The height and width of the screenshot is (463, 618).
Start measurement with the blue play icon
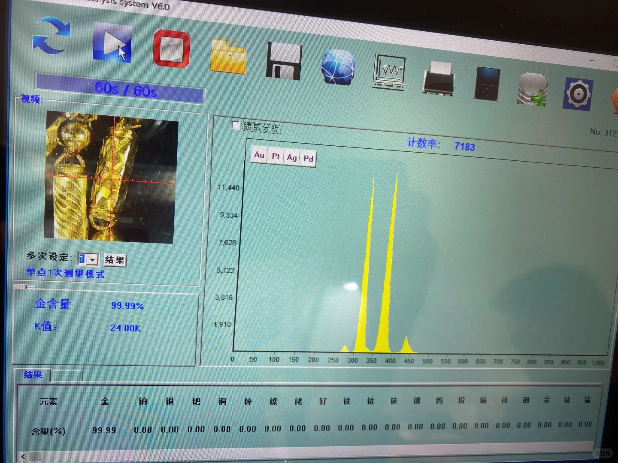click(112, 42)
